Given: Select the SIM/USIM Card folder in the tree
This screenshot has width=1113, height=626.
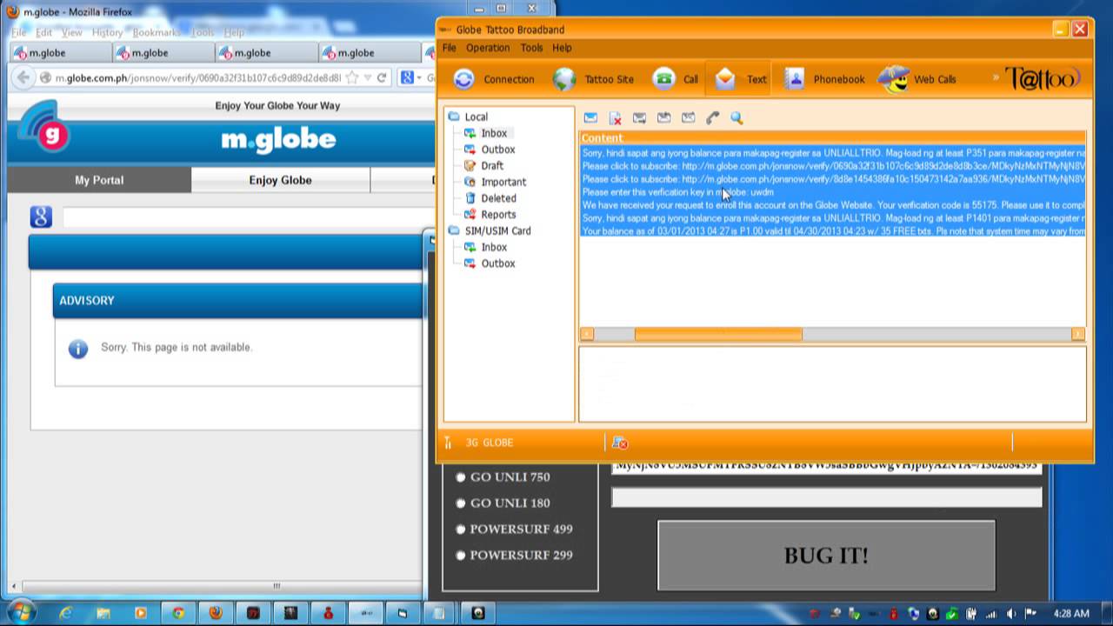Looking at the screenshot, I should (489, 230).
